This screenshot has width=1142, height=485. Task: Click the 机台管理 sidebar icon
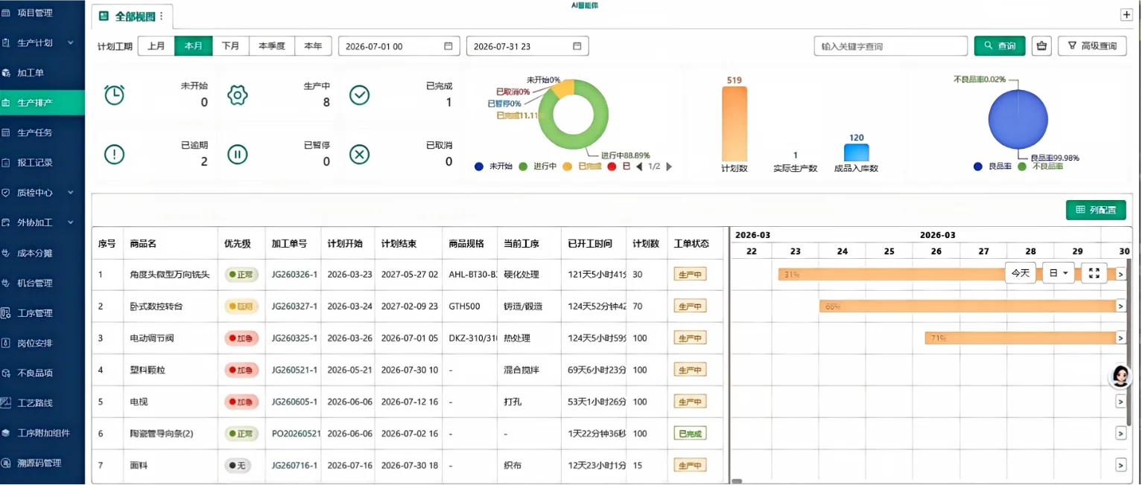coord(6,283)
